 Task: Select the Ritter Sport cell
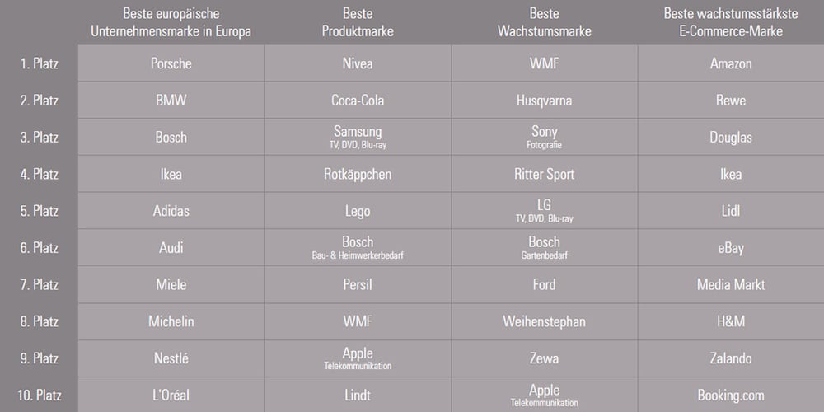pyautogui.click(x=545, y=174)
